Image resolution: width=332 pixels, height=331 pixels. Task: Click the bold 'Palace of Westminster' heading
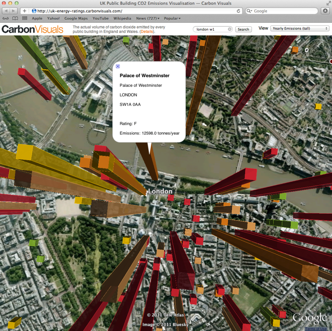pos(145,75)
